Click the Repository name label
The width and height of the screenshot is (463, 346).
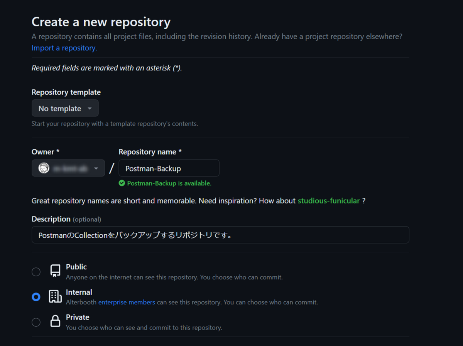tap(150, 152)
